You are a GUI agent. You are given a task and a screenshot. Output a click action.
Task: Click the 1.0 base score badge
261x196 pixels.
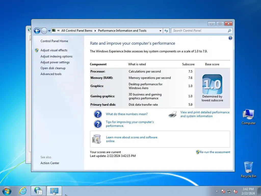(212, 84)
